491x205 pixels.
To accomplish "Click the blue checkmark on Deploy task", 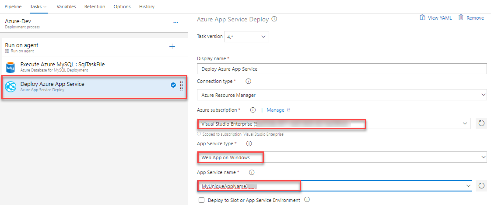I will [173, 85].
